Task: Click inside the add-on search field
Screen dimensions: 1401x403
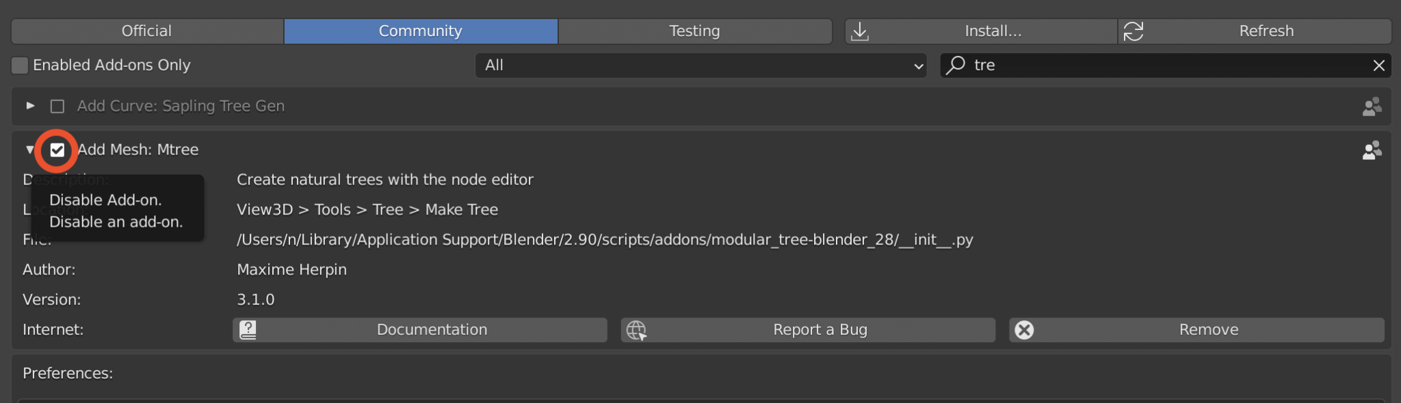Action: point(1163,65)
